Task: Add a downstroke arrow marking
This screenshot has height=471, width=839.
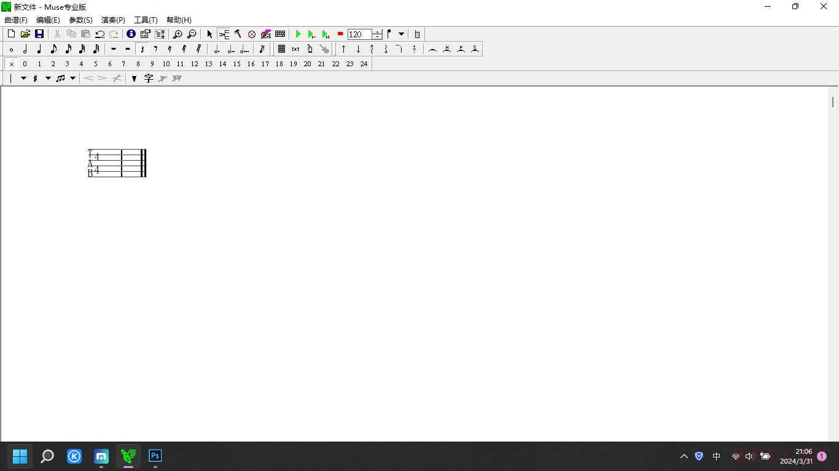Action: [x=358, y=49]
